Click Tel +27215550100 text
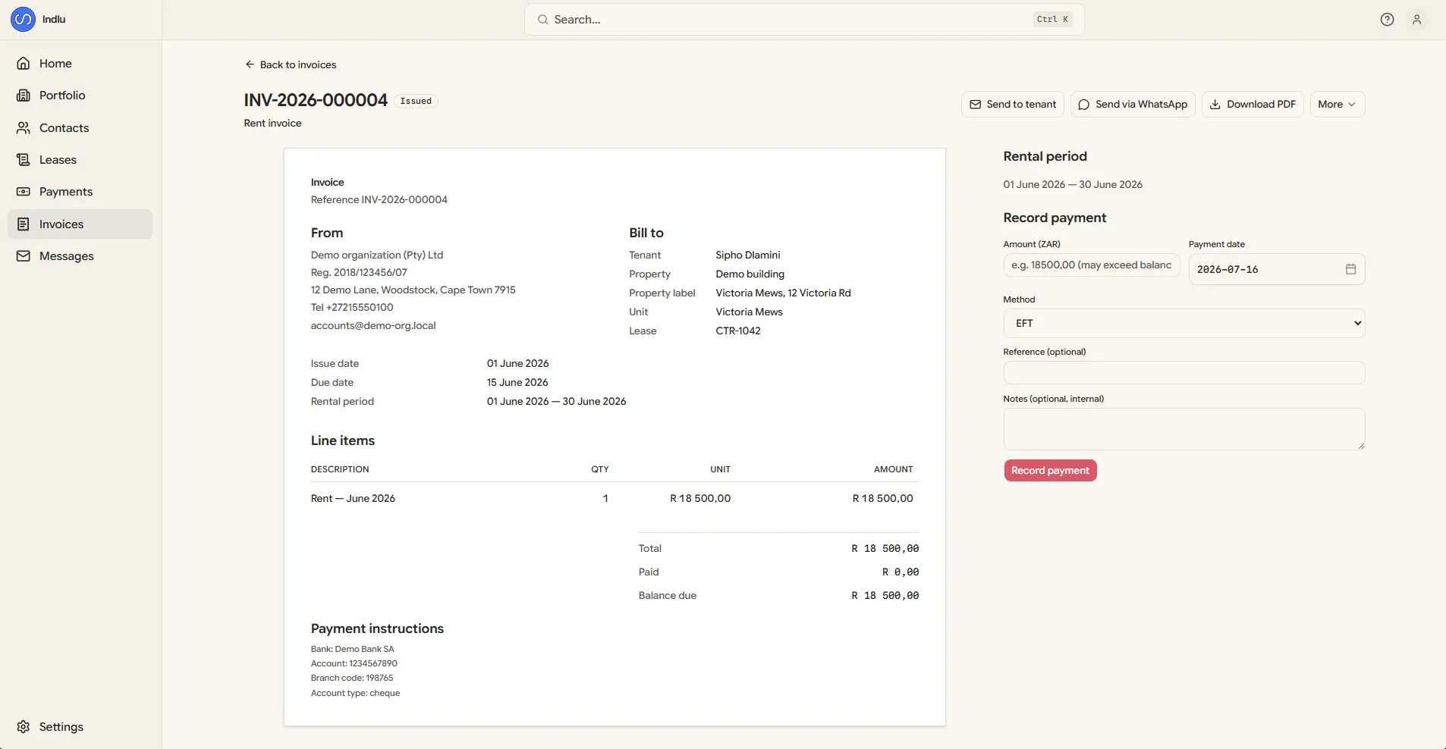The image size is (1446, 749). [352, 308]
